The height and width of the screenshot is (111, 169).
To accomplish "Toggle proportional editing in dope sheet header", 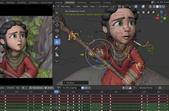I will (160, 88).
